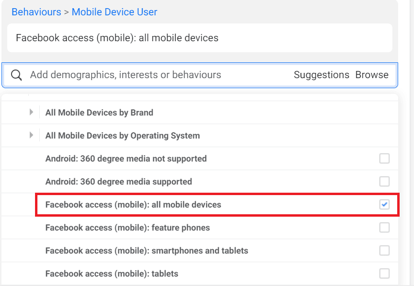
Task: Check Facebook access (mobile): smartphones and tablets
Action: point(384,251)
